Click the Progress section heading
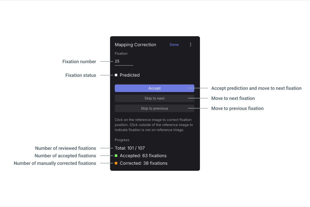 (x=122, y=140)
